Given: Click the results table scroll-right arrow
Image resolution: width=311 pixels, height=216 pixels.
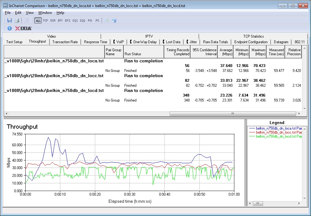Looking at the screenshot, I should pos(299,114).
